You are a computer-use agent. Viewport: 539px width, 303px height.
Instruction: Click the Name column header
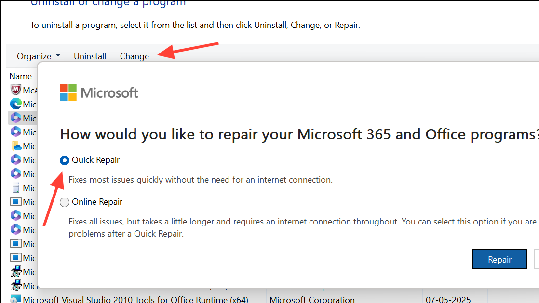tap(21, 76)
